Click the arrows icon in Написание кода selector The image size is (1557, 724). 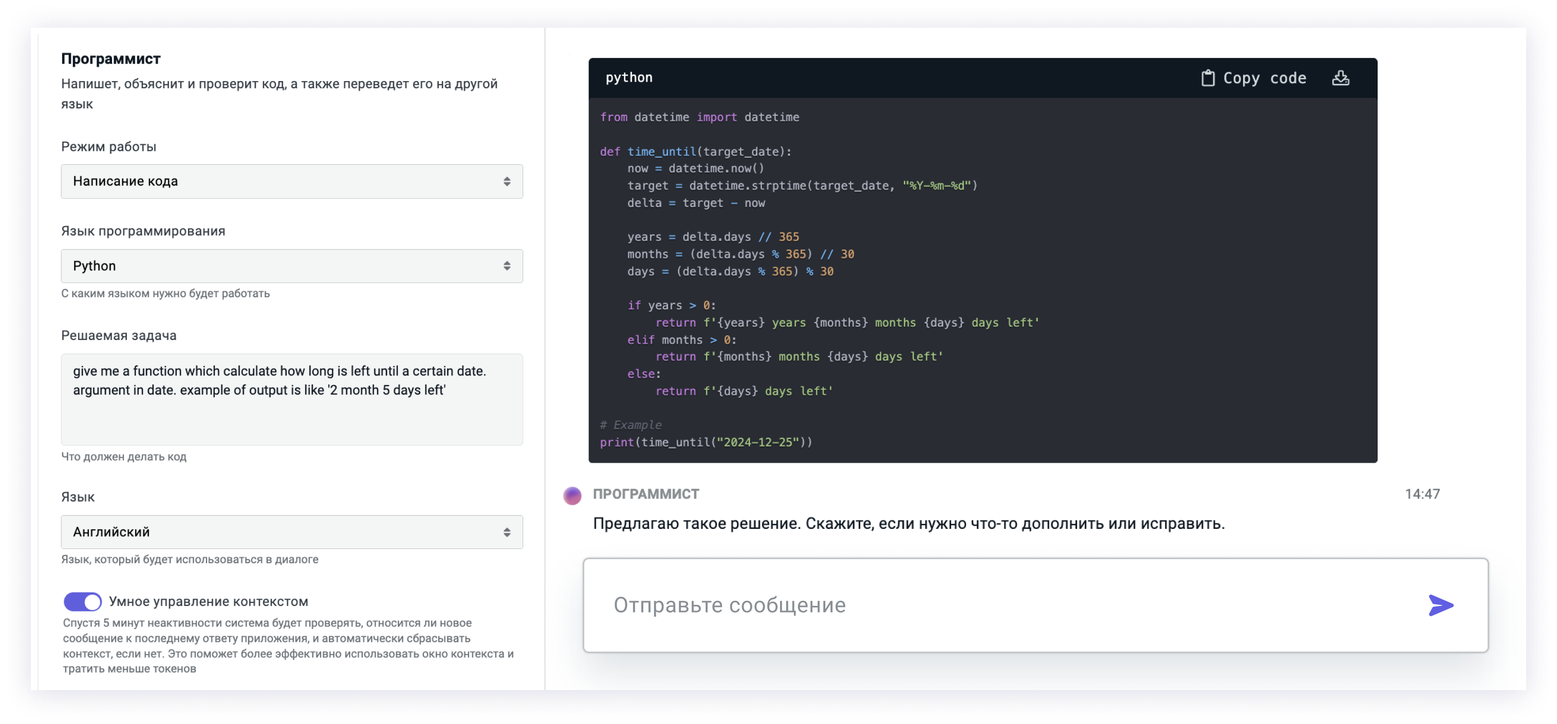(x=507, y=181)
